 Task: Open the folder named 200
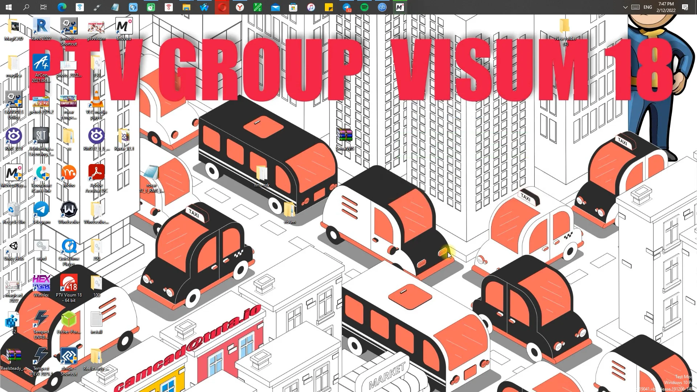pyautogui.click(x=96, y=249)
